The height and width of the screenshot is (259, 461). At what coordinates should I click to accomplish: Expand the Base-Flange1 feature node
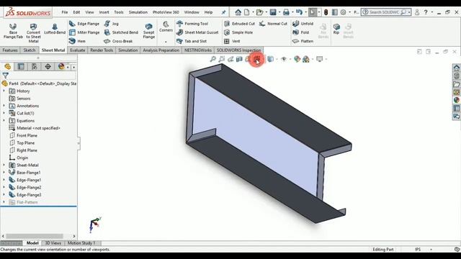pos(4,173)
